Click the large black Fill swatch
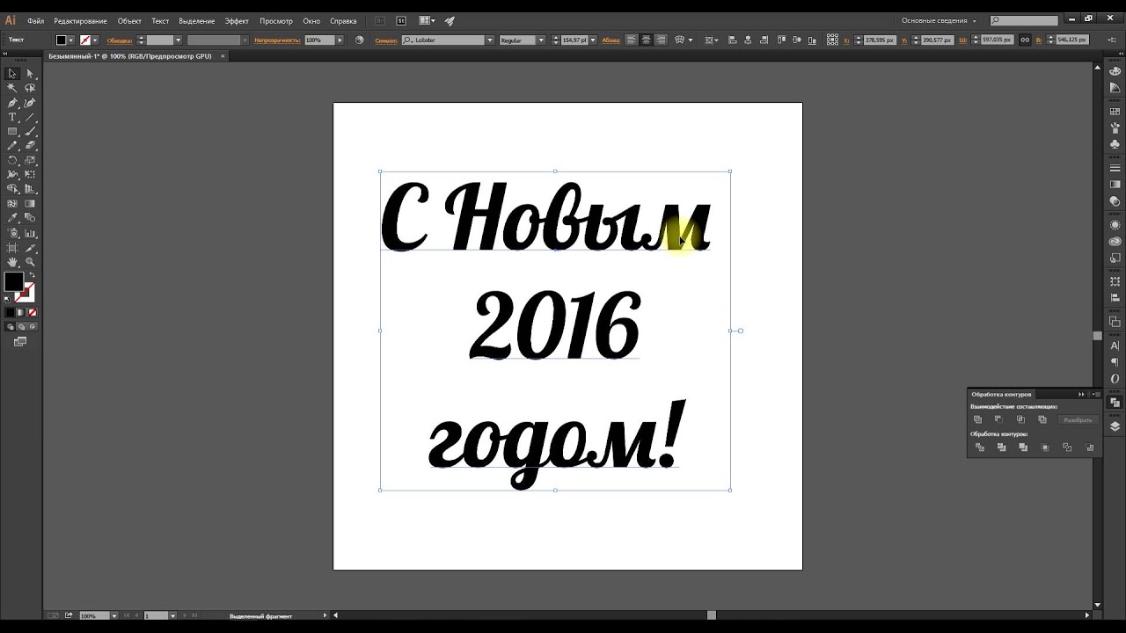This screenshot has height=633, width=1126. pos(13,281)
